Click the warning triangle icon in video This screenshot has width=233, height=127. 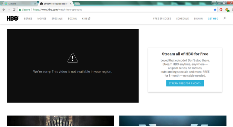(73, 58)
